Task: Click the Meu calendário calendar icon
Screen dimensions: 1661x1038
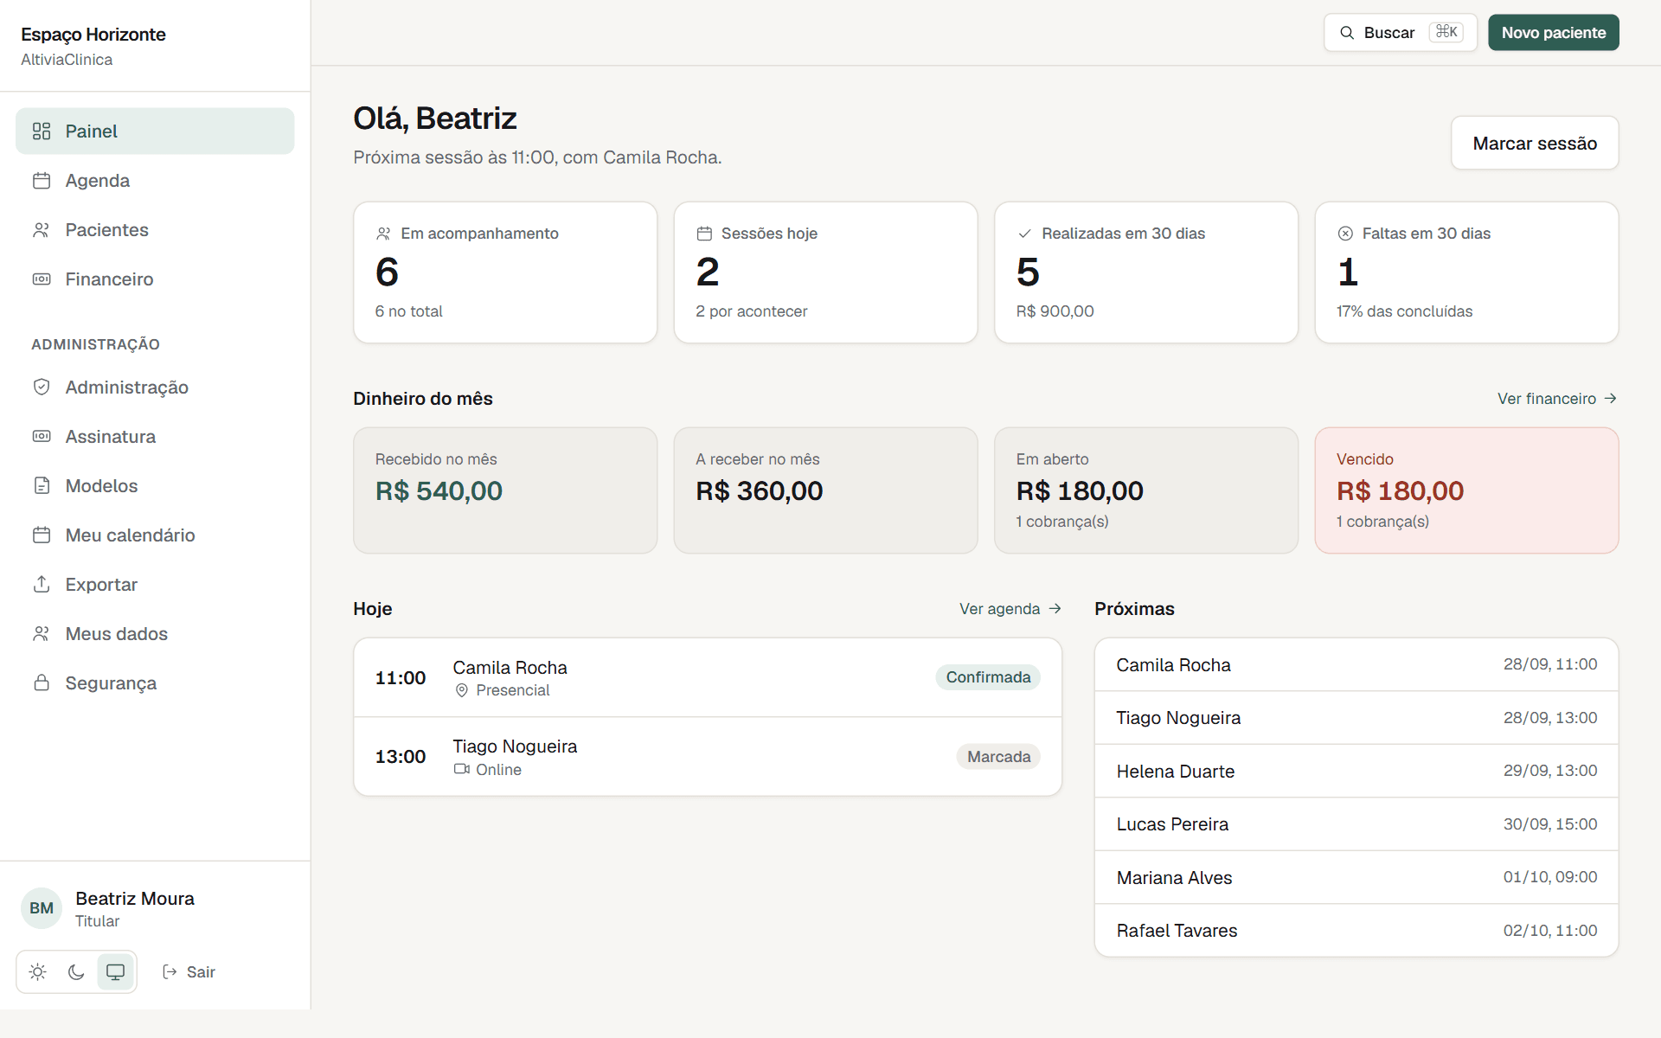Action: click(42, 535)
